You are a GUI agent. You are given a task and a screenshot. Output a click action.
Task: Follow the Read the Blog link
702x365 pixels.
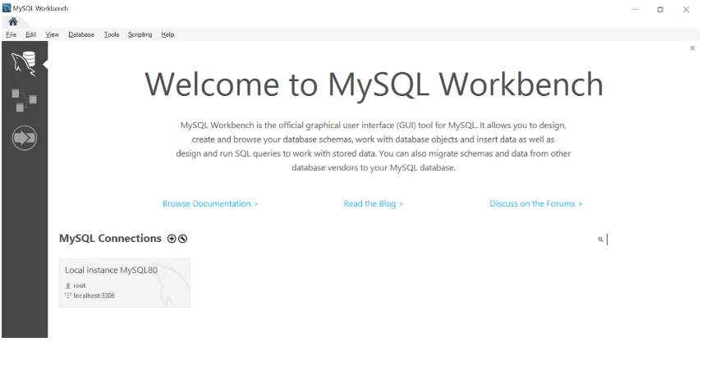tap(373, 203)
